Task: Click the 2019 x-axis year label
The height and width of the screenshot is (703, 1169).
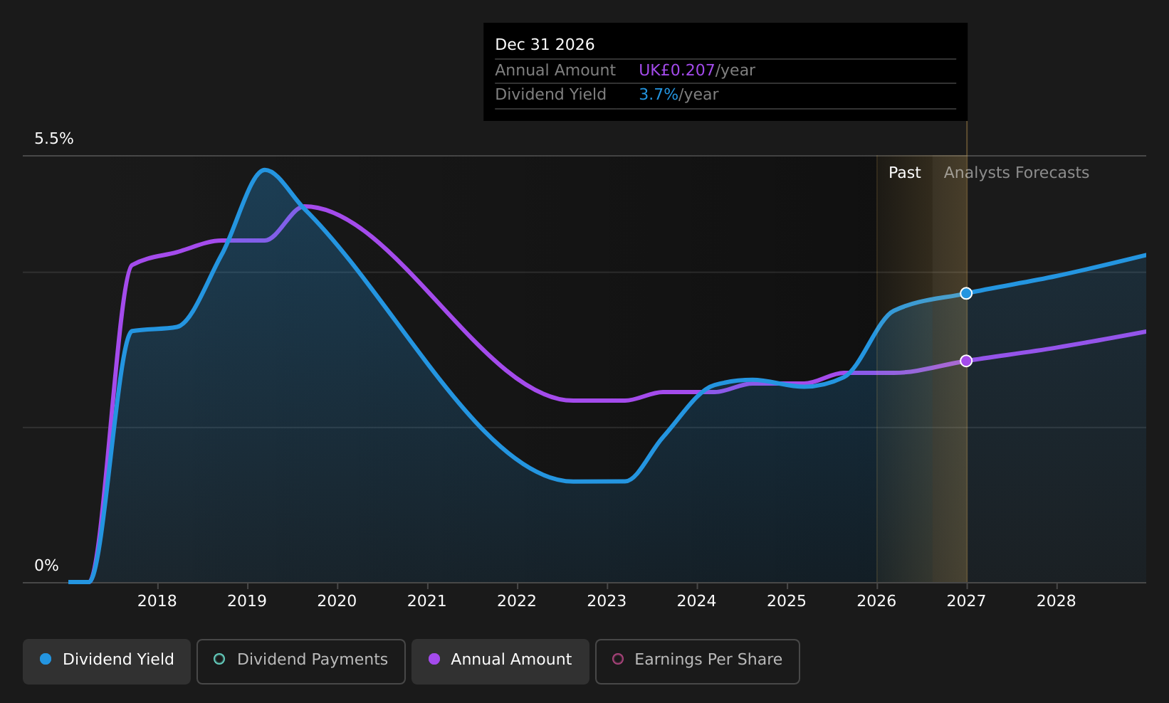Action: [247, 601]
